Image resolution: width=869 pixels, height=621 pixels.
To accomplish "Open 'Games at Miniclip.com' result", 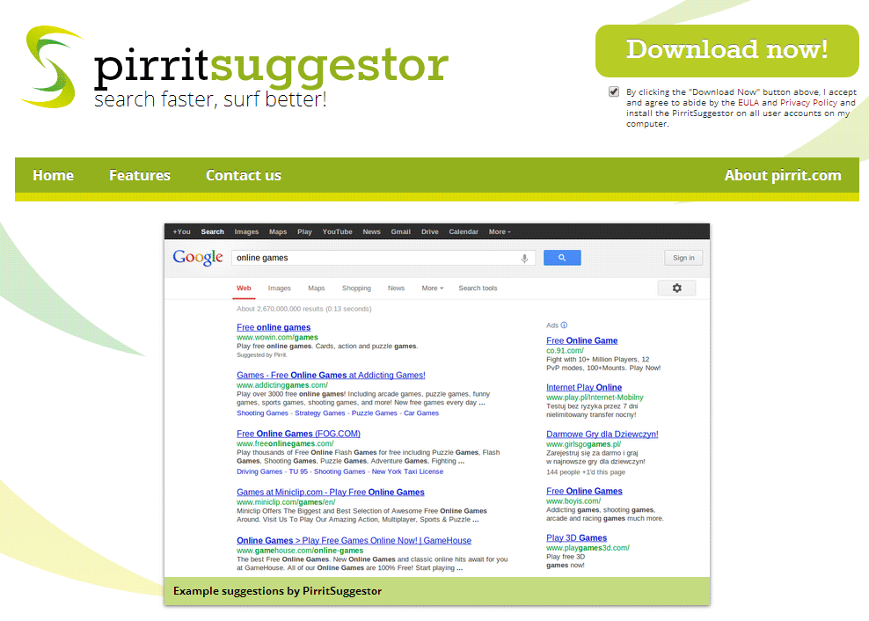I will point(331,493).
